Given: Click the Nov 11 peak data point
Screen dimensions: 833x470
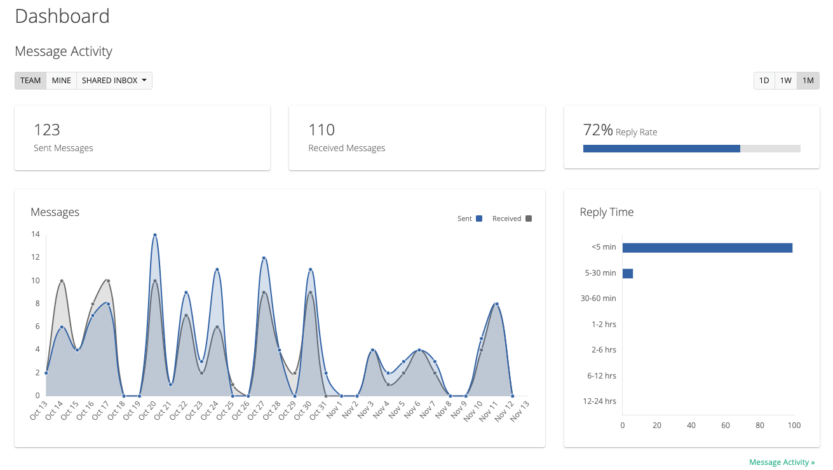Looking at the screenshot, I should coord(497,304).
